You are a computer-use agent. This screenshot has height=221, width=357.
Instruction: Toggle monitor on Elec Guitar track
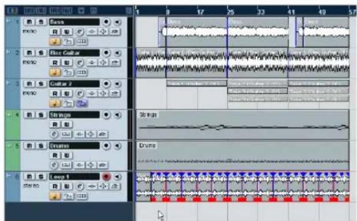[117, 53]
